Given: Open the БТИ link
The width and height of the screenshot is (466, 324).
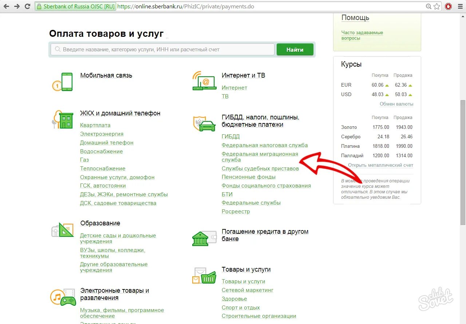Looking at the screenshot, I should pos(227,194).
